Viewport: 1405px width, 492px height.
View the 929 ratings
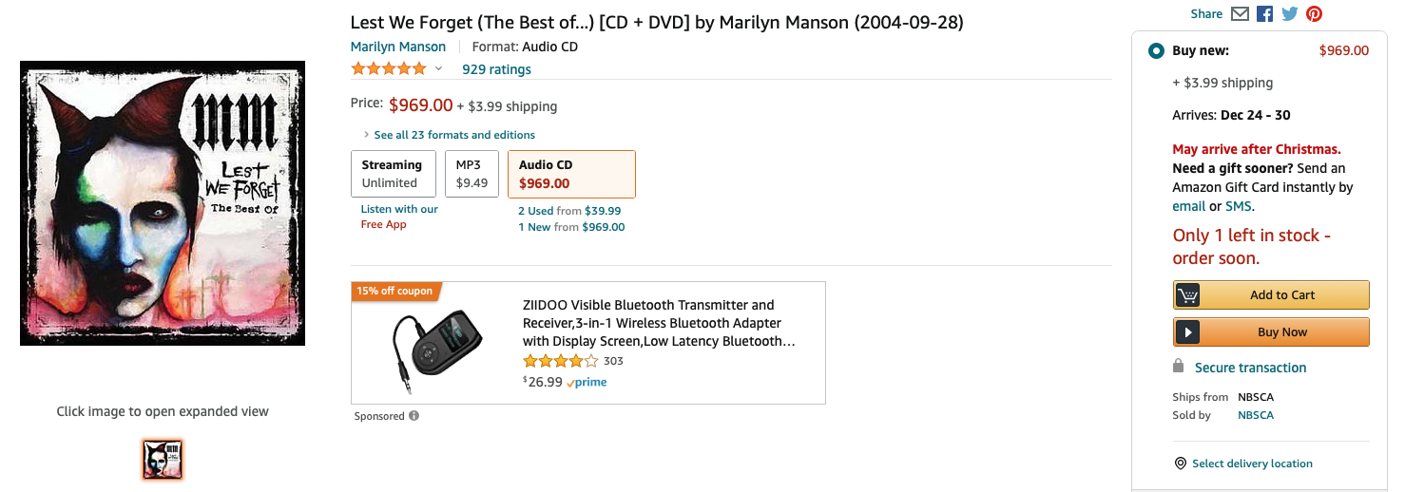[x=496, y=69]
